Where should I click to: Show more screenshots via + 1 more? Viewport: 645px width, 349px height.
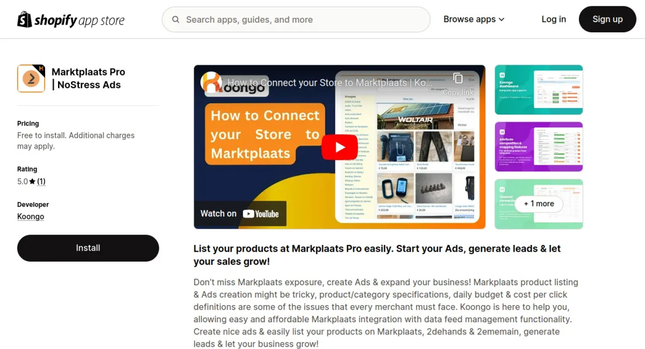pos(539,203)
